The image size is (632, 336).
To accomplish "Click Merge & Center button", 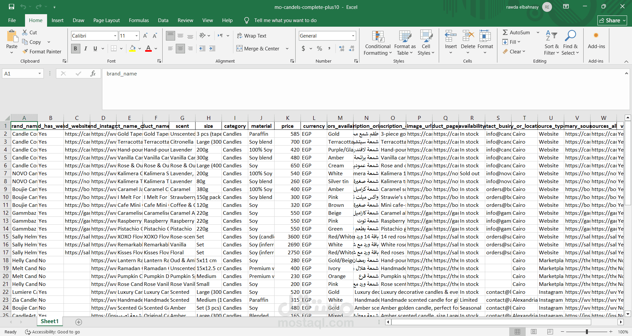I will pos(258,48).
